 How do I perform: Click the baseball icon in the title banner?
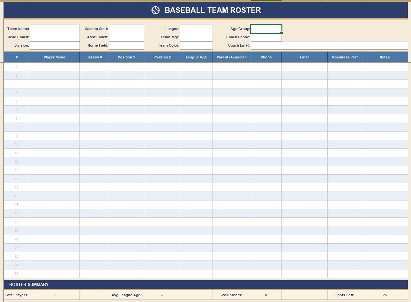click(155, 10)
